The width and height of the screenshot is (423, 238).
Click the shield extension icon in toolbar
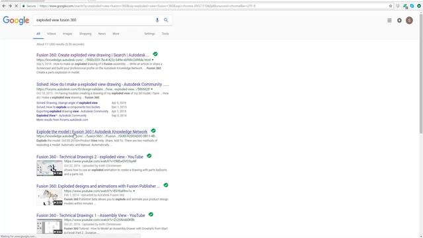pyautogui.click(x=398, y=6)
